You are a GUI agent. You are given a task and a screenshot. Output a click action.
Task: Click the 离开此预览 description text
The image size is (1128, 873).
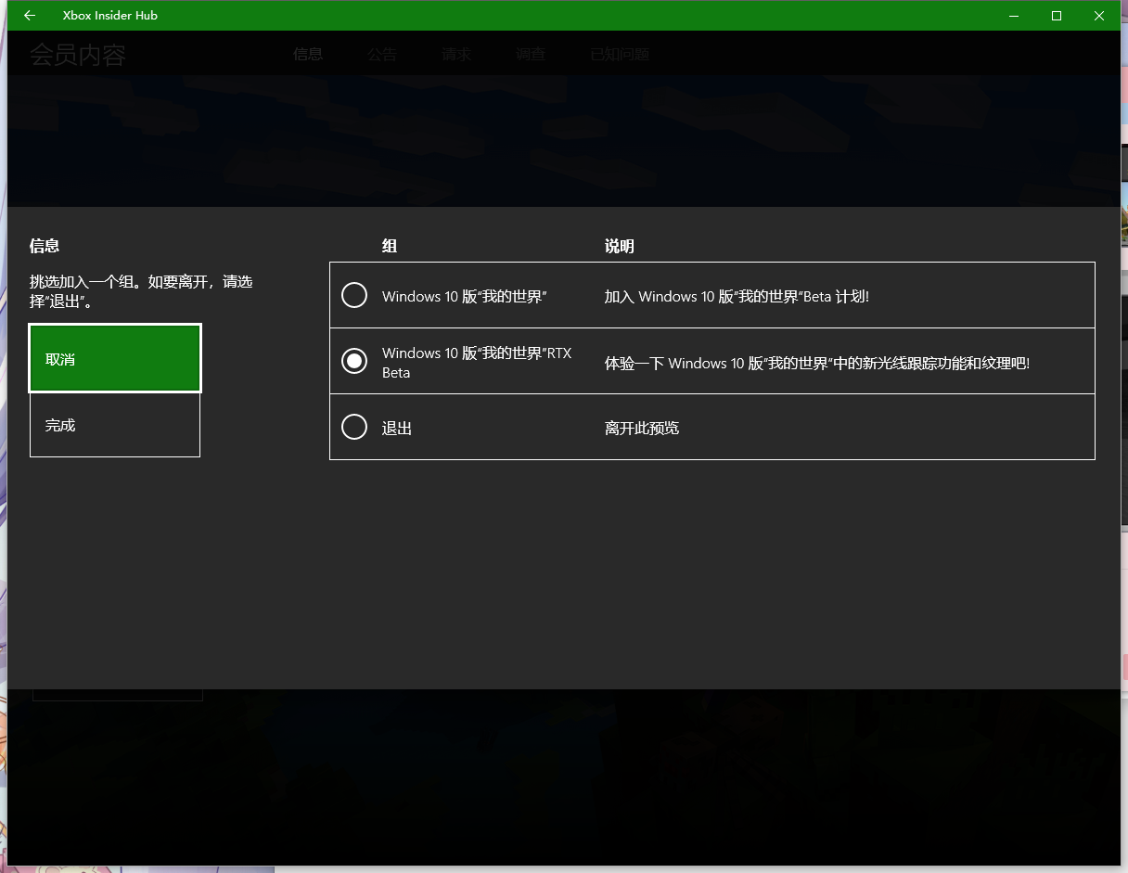[642, 428]
